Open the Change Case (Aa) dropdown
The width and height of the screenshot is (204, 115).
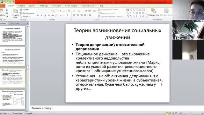tap(62, 15)
